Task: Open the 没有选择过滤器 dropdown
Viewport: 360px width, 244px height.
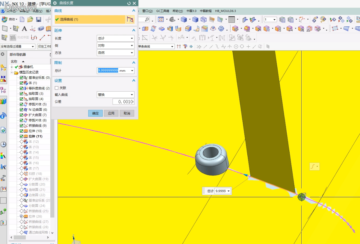Action: [x=18, y=46]
